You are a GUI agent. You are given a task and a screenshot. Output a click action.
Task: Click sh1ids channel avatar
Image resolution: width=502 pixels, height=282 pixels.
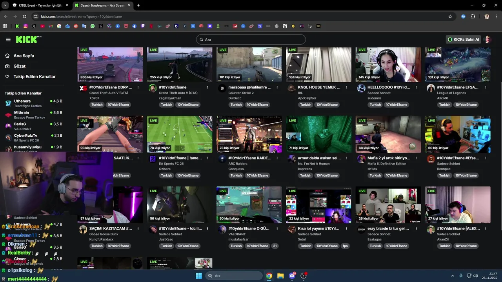[361, 159]
